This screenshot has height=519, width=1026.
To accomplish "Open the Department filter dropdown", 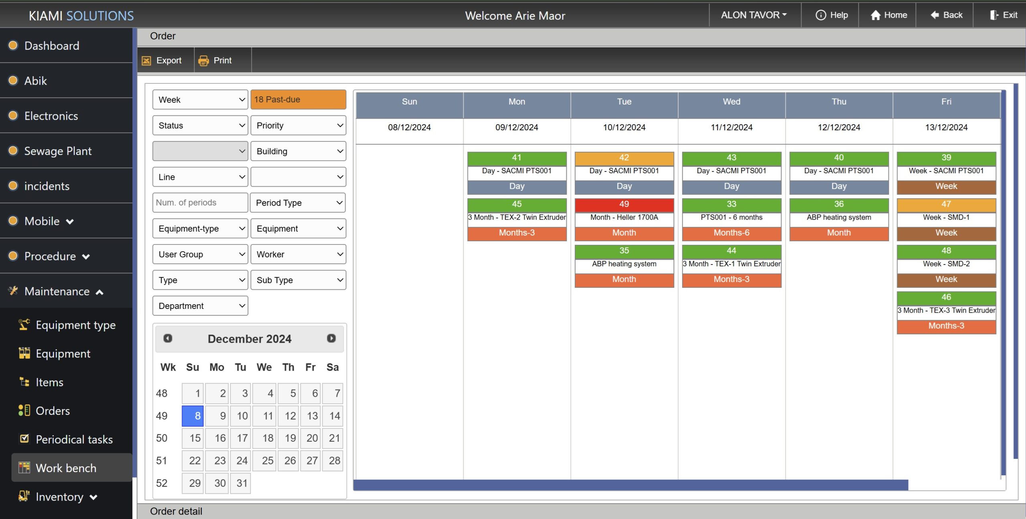I will 200,306.
